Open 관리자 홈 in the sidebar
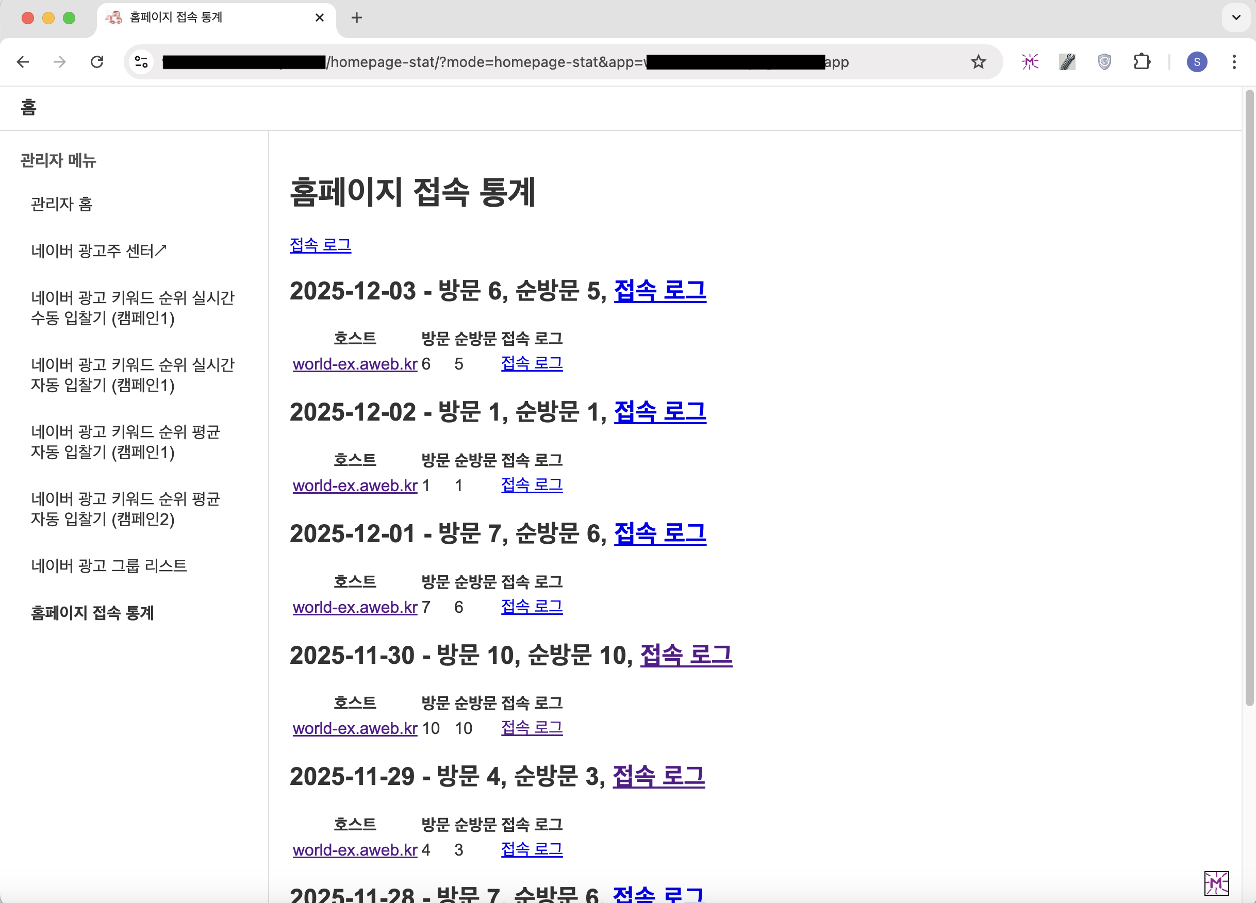This screenshot has height=903, width=1256. (x=61, y=204)
